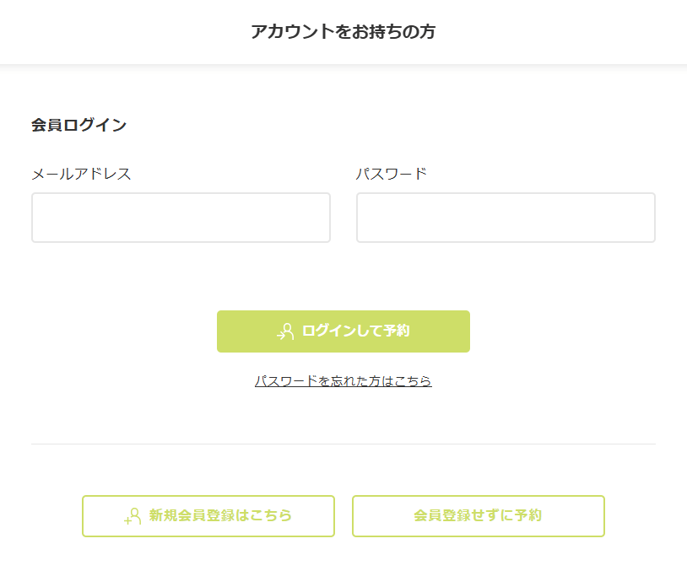Click the white header bar left of title

[118, 32]
